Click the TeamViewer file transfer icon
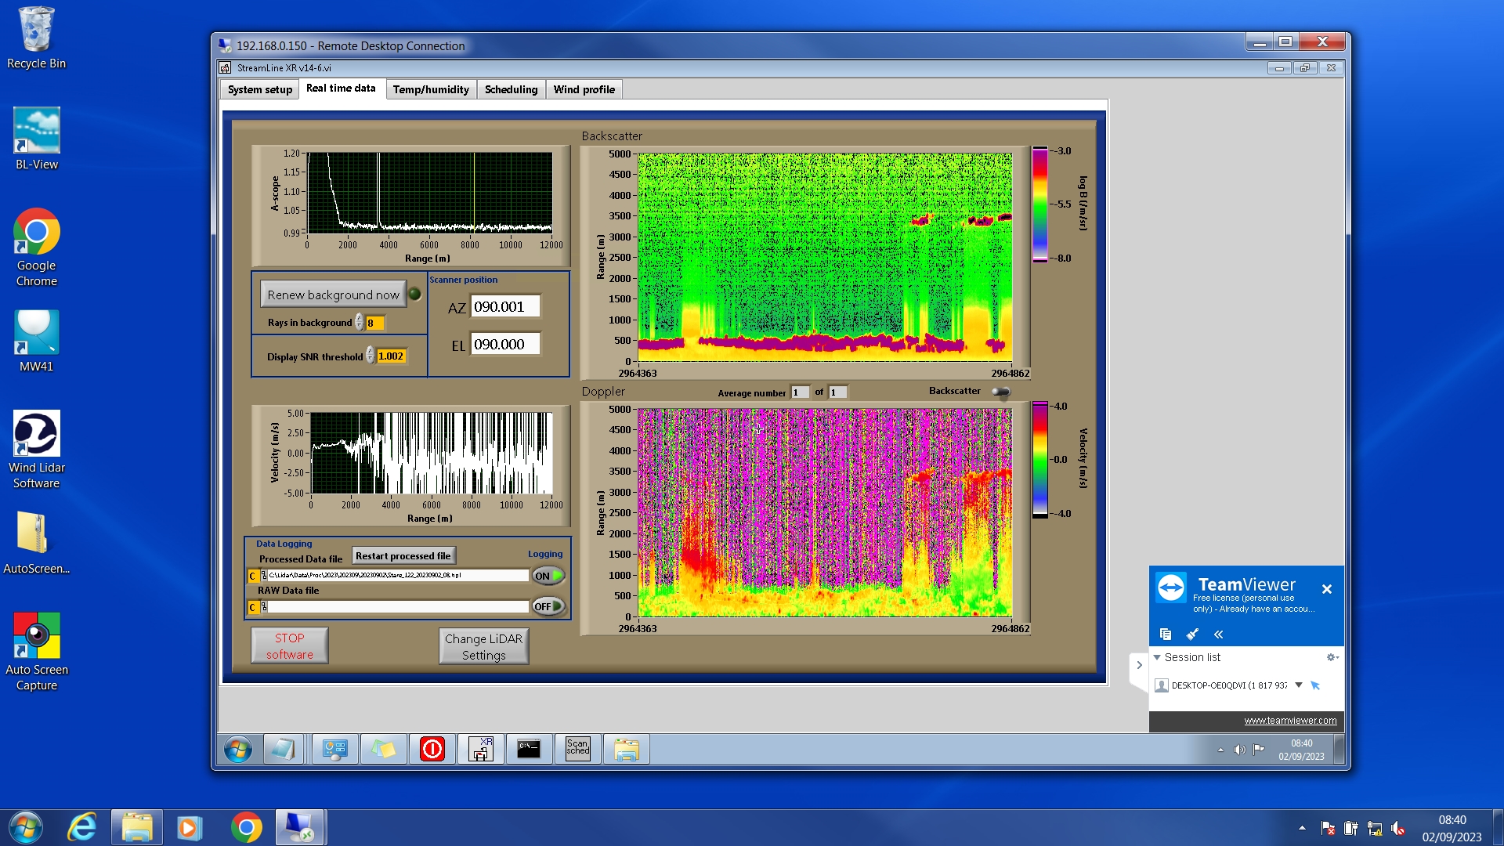The image size is (1504, 846). [x=1166, y=634]
